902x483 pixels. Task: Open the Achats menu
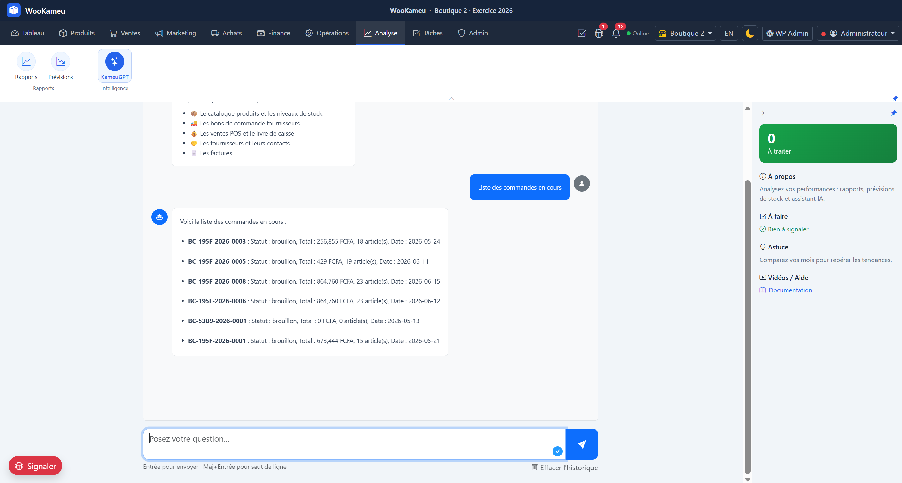(226, 33)
